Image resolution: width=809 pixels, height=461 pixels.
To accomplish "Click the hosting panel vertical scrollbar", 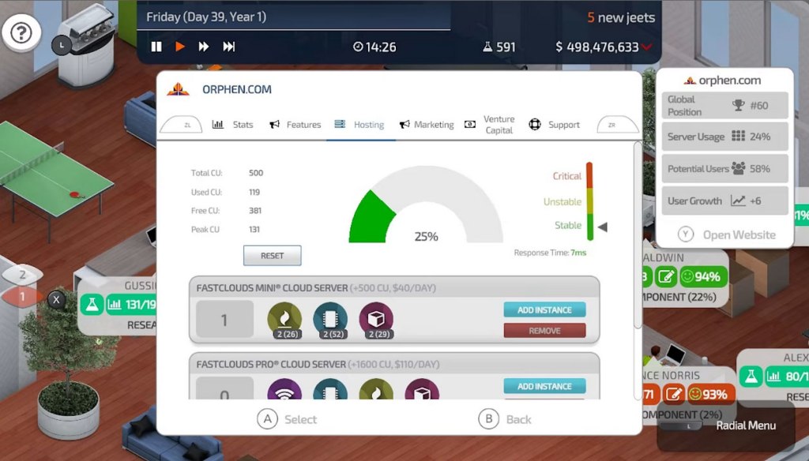I will (638, 237).
